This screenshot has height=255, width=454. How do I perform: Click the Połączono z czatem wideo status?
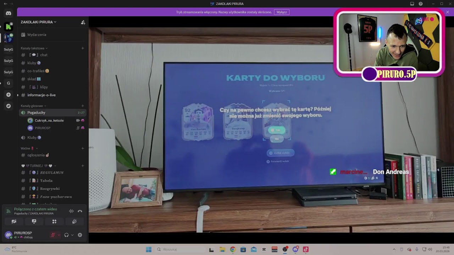pos(35,209)
